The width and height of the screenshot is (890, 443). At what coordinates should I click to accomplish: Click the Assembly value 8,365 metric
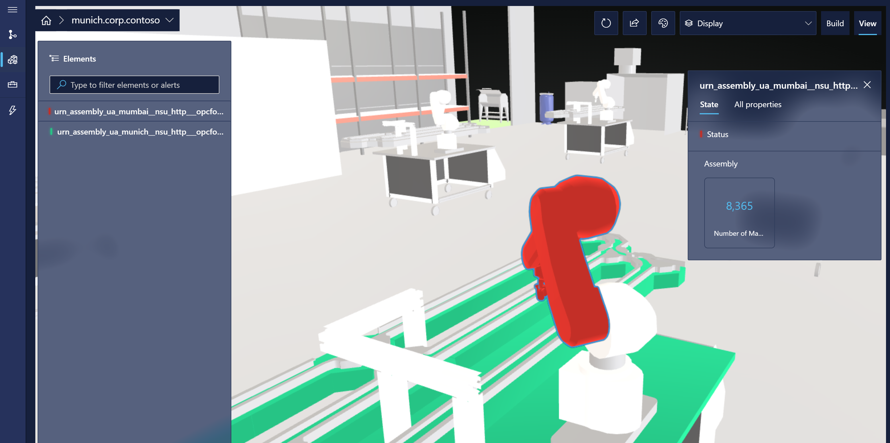point(739,206)
